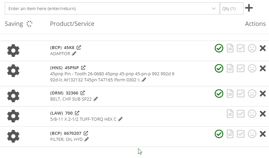Click the Qty quantity input field
Screen dimensions: 269x158
click(231, 8)
